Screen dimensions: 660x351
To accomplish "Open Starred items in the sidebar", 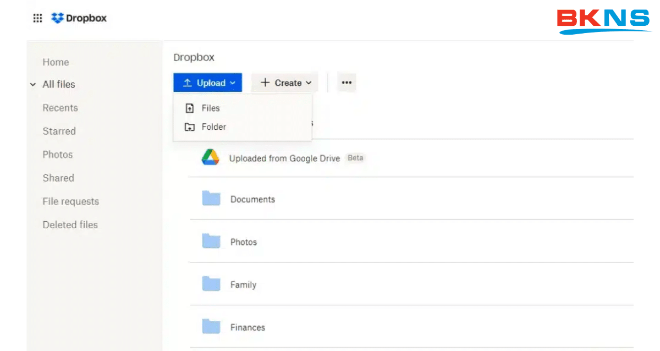I will (x=59, y=131).
